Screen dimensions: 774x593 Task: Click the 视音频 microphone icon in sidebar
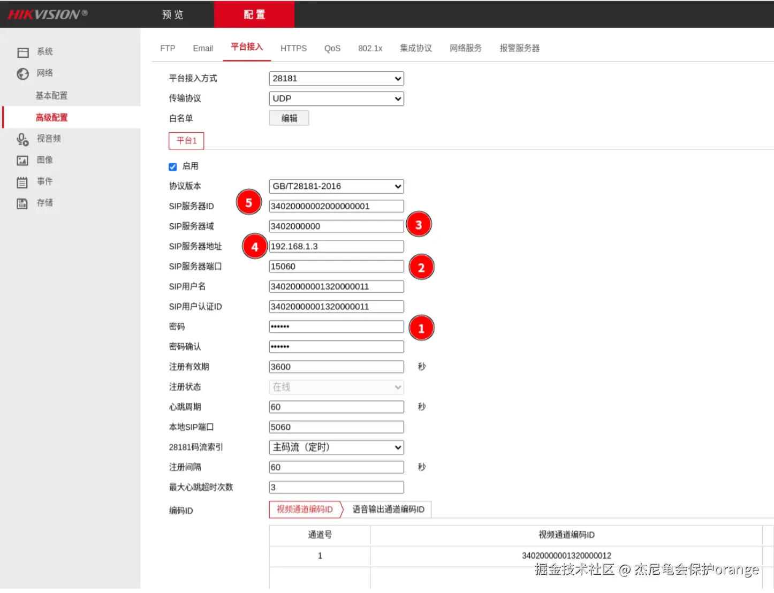22,139
